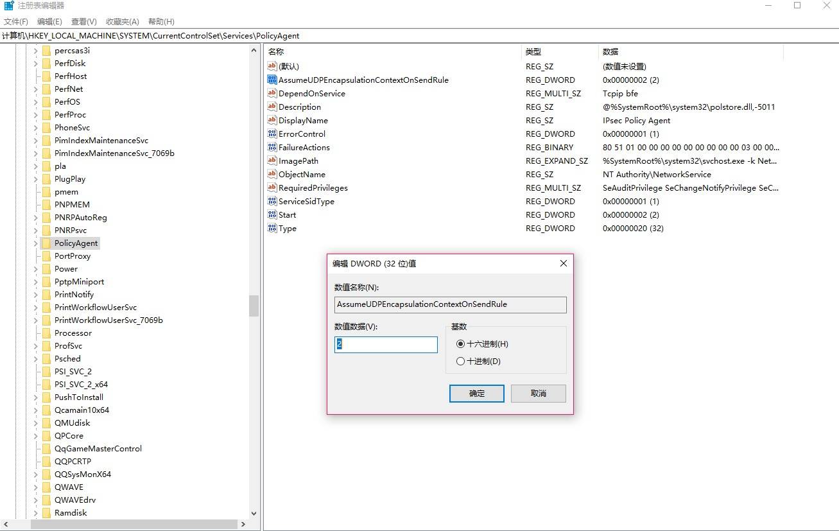Open the 查看 menu
The image size is (839, 531).
pyautogui.click(x=83, y=21)
